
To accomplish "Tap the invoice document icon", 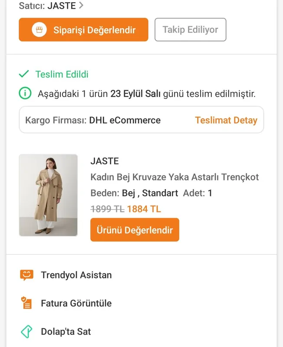I will 26,303.
